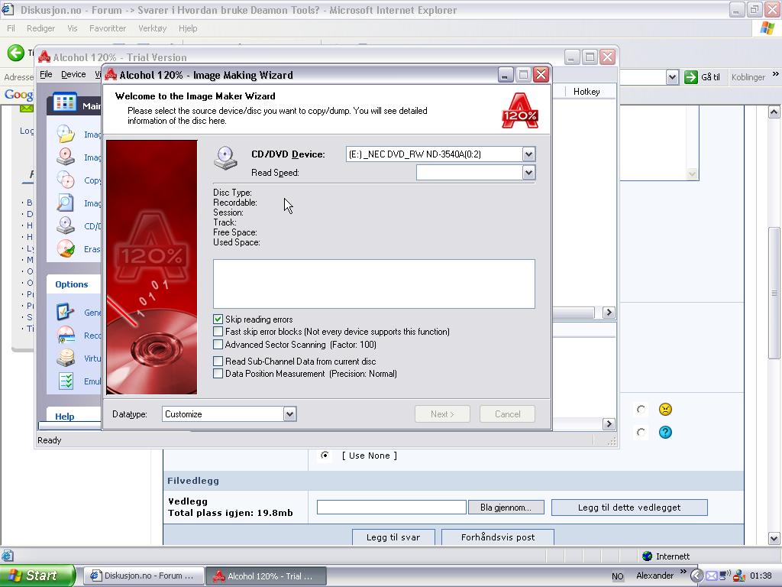The height and width of the screenshot is (587, 782).
Task: Open Virtual Drive options icon
Action: (x=66, y=358)
